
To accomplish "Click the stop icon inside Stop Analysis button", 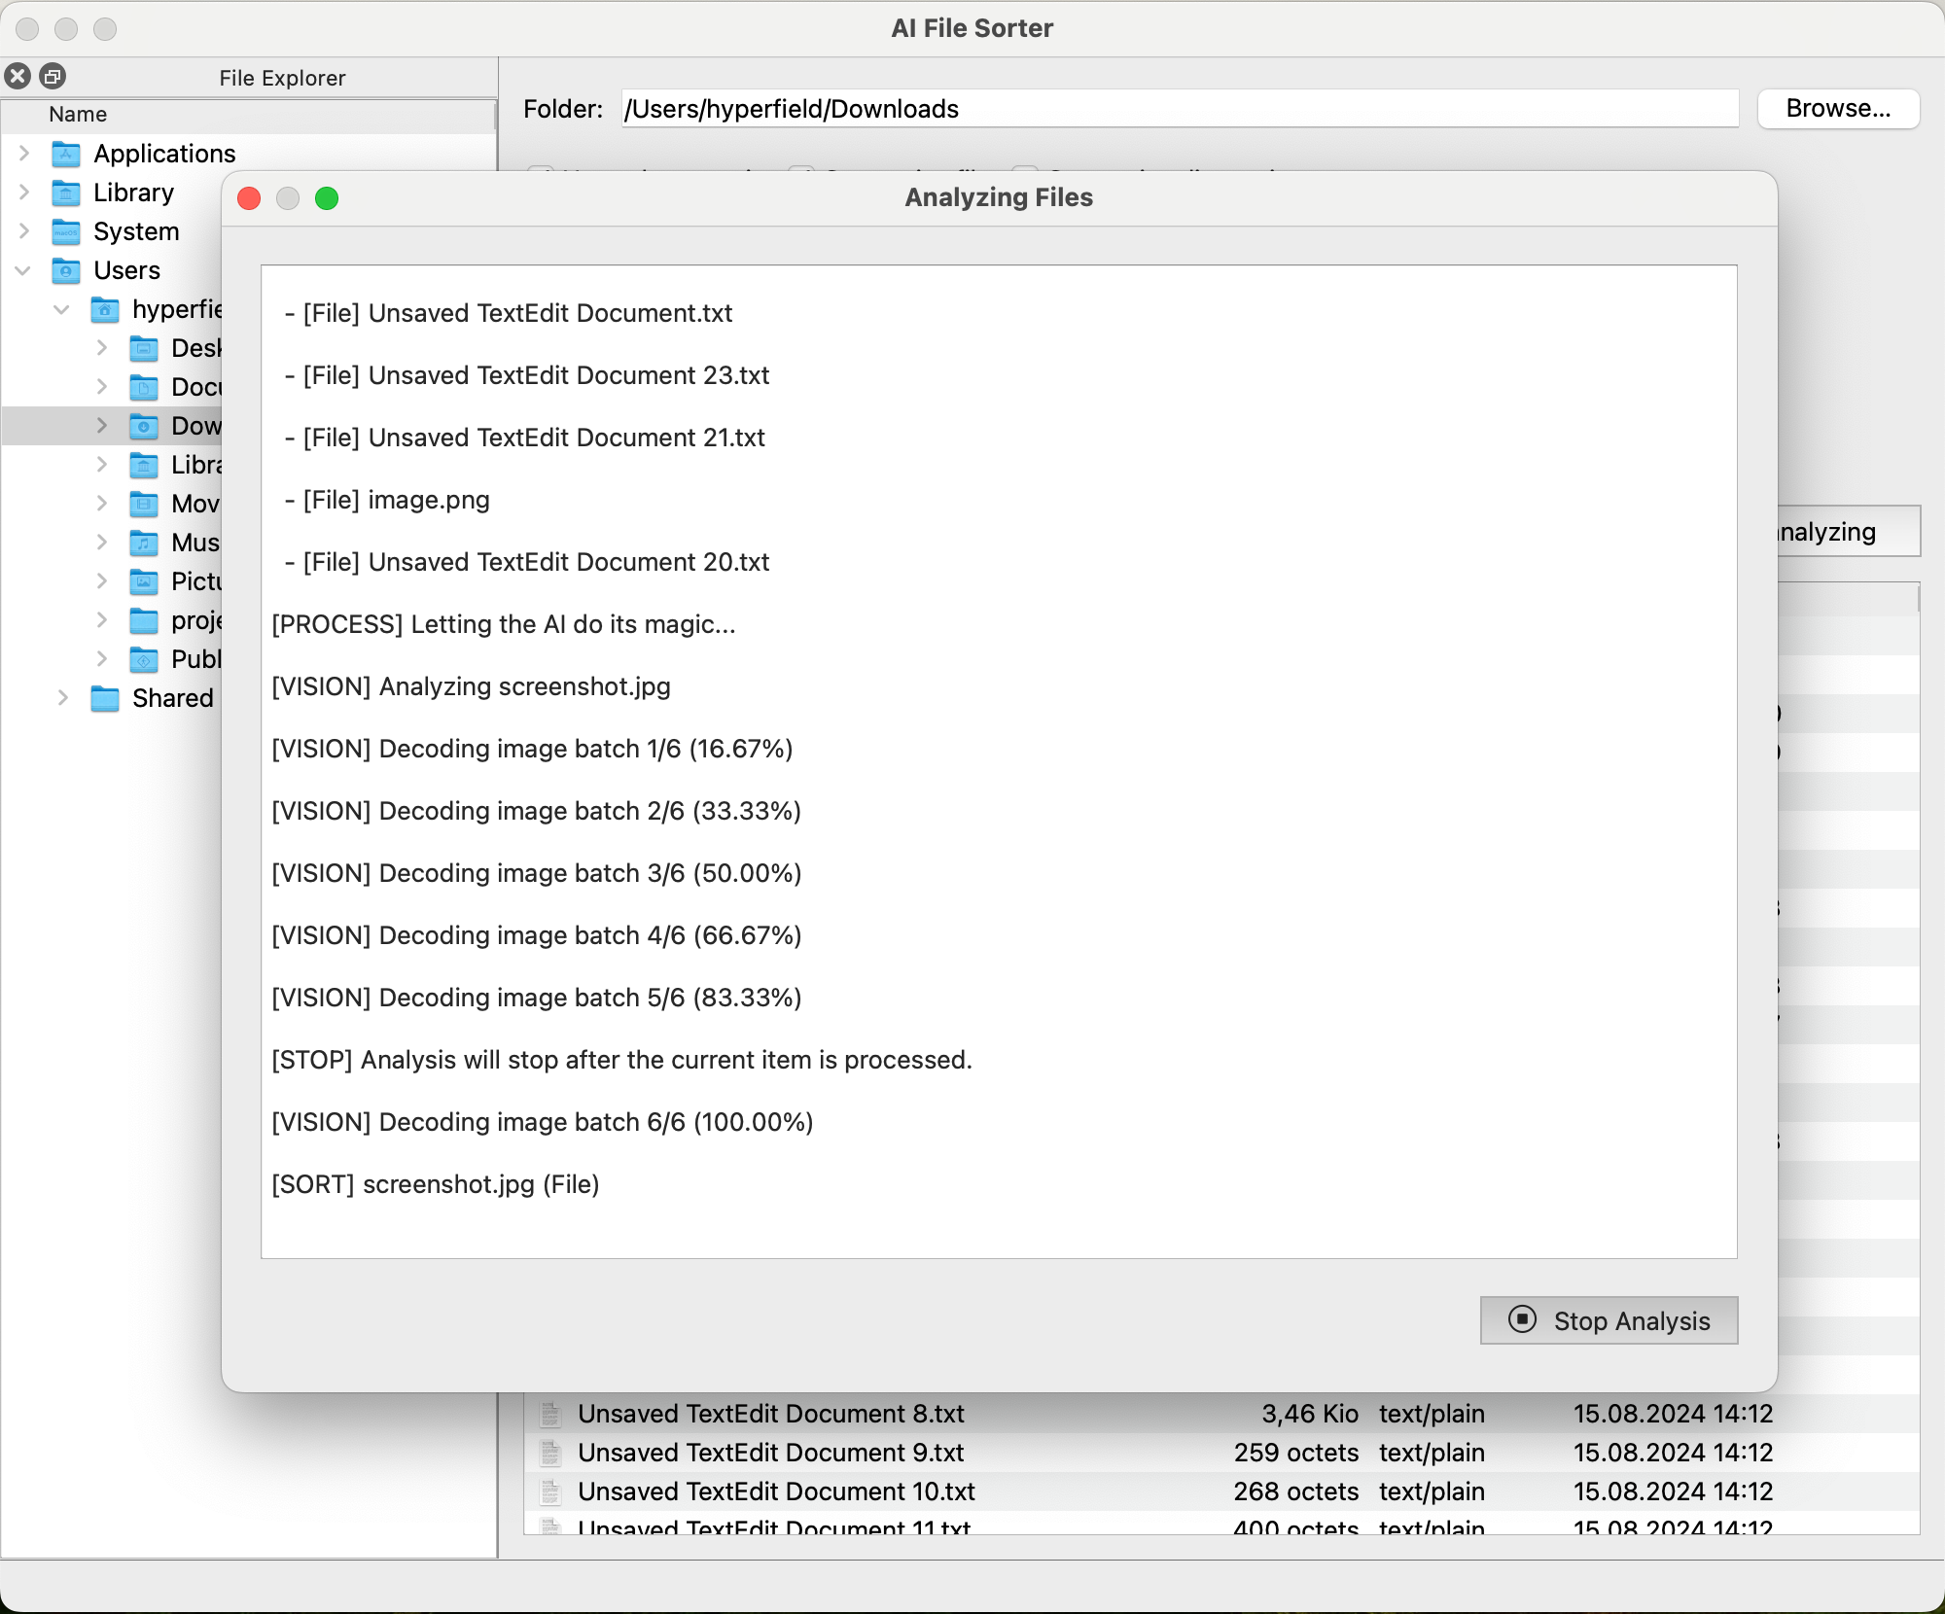I will click(x=1523, y=1320).
